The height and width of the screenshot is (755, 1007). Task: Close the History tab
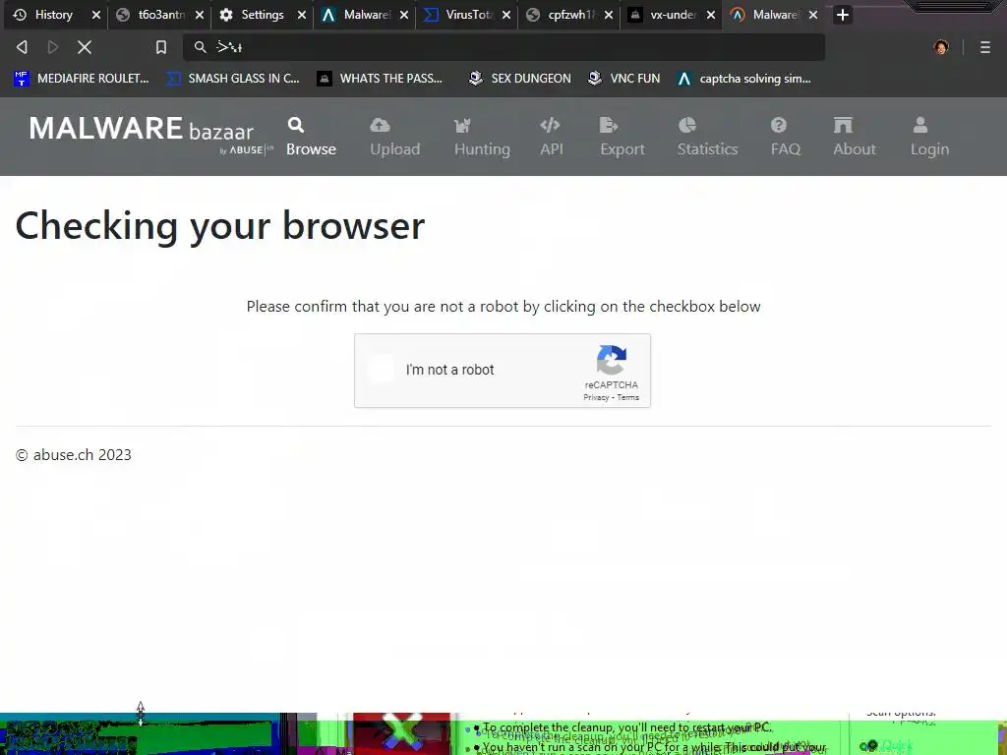click(x=96, y=15)
